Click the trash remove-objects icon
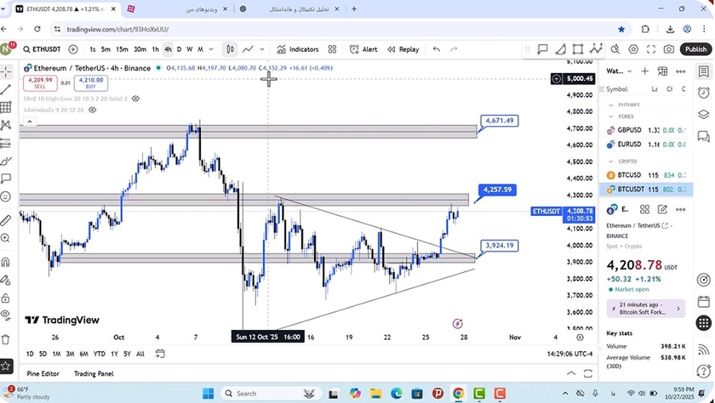The height and width of the screenshot is (403, 715). 6,339
